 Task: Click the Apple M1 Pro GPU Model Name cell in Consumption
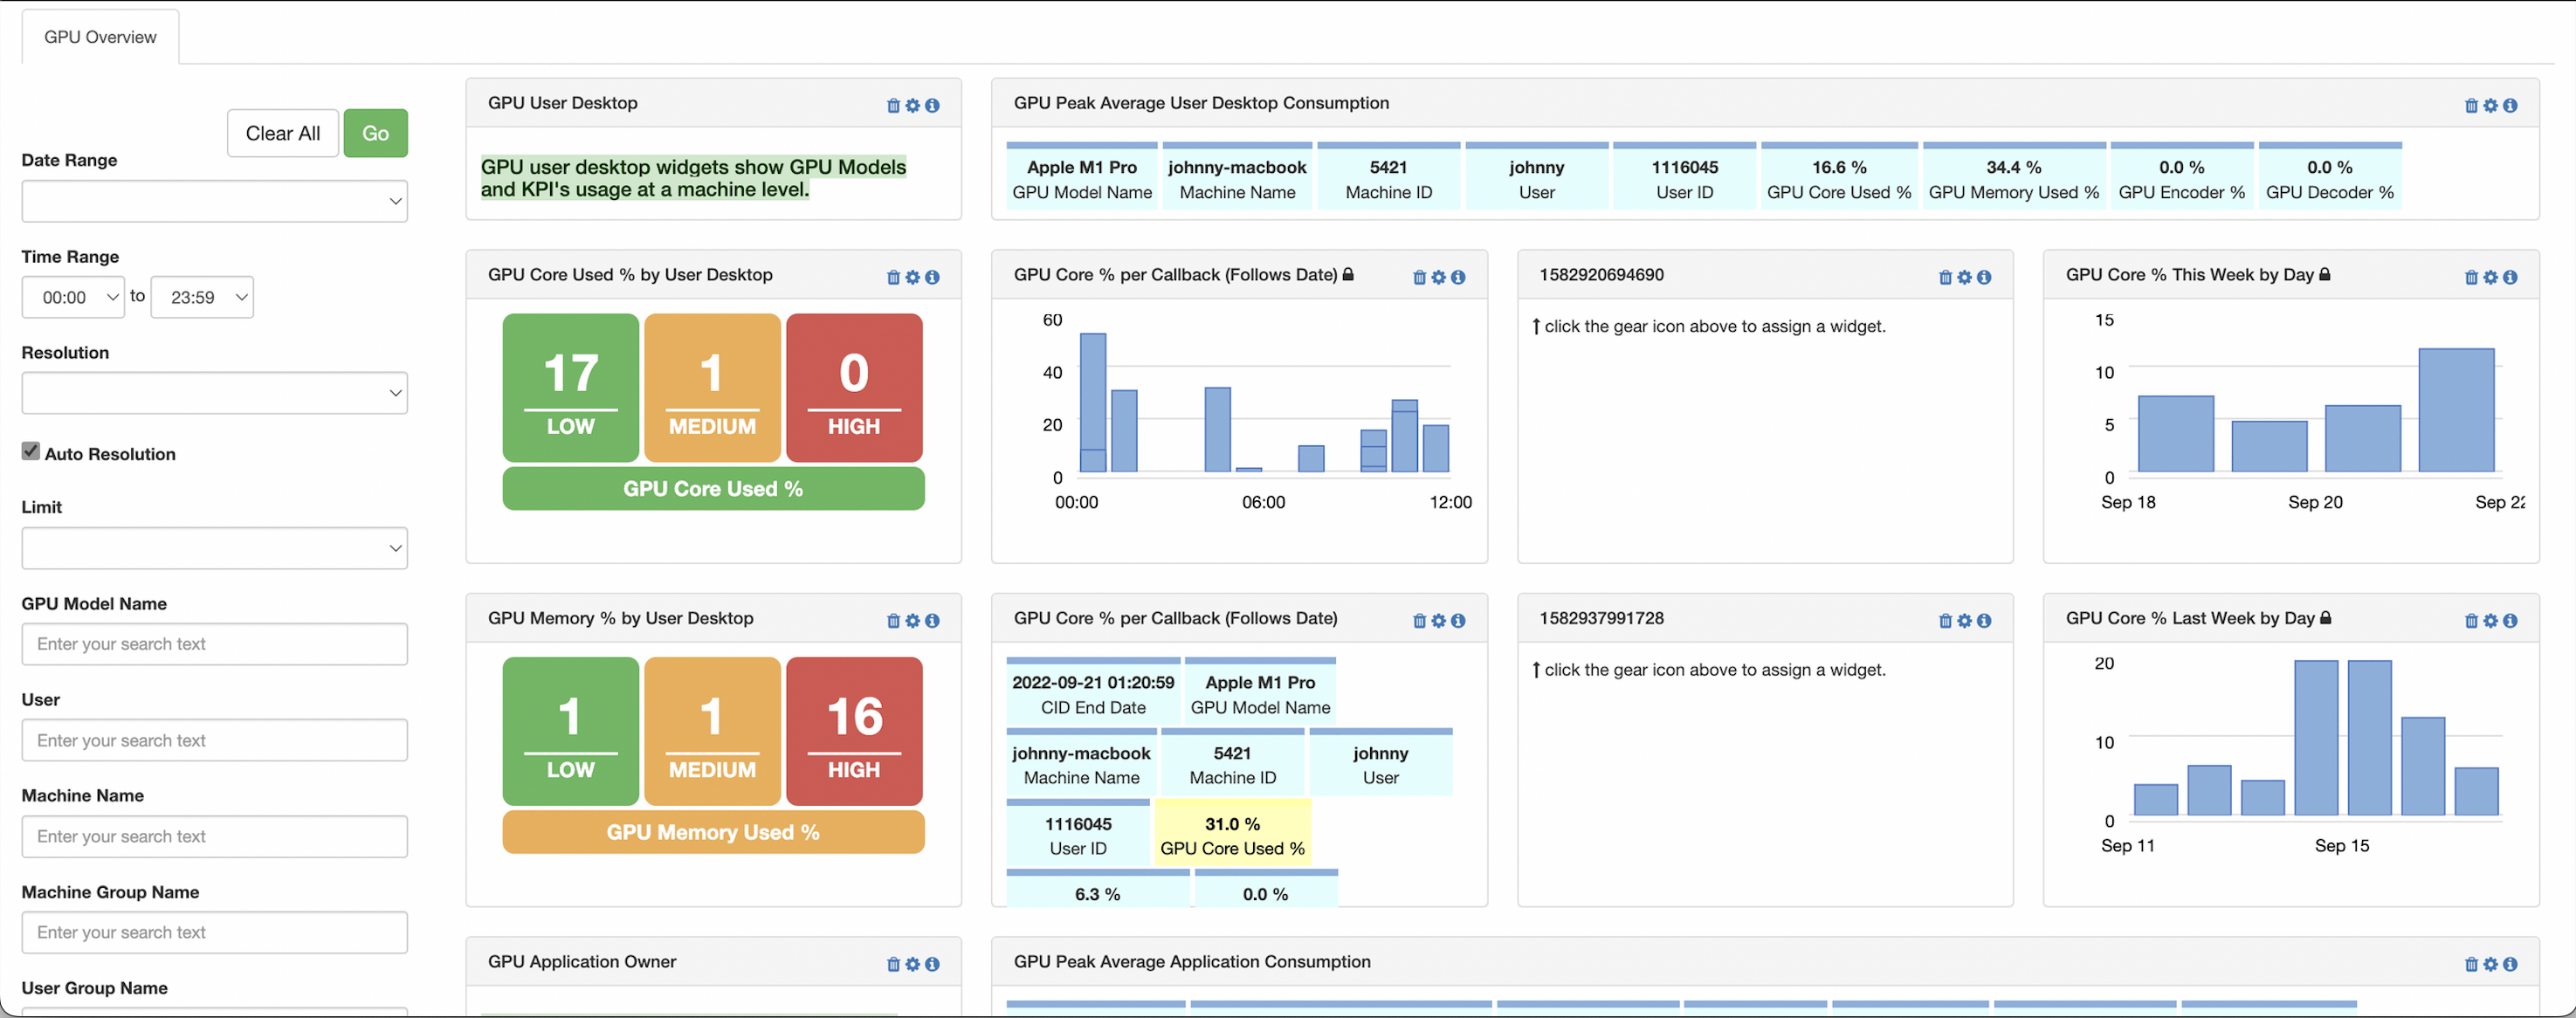pos(1082,178)
